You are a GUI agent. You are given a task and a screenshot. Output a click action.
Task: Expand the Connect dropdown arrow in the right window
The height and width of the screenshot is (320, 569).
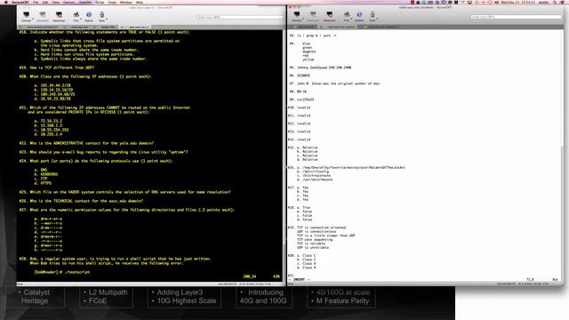(303, 19)
